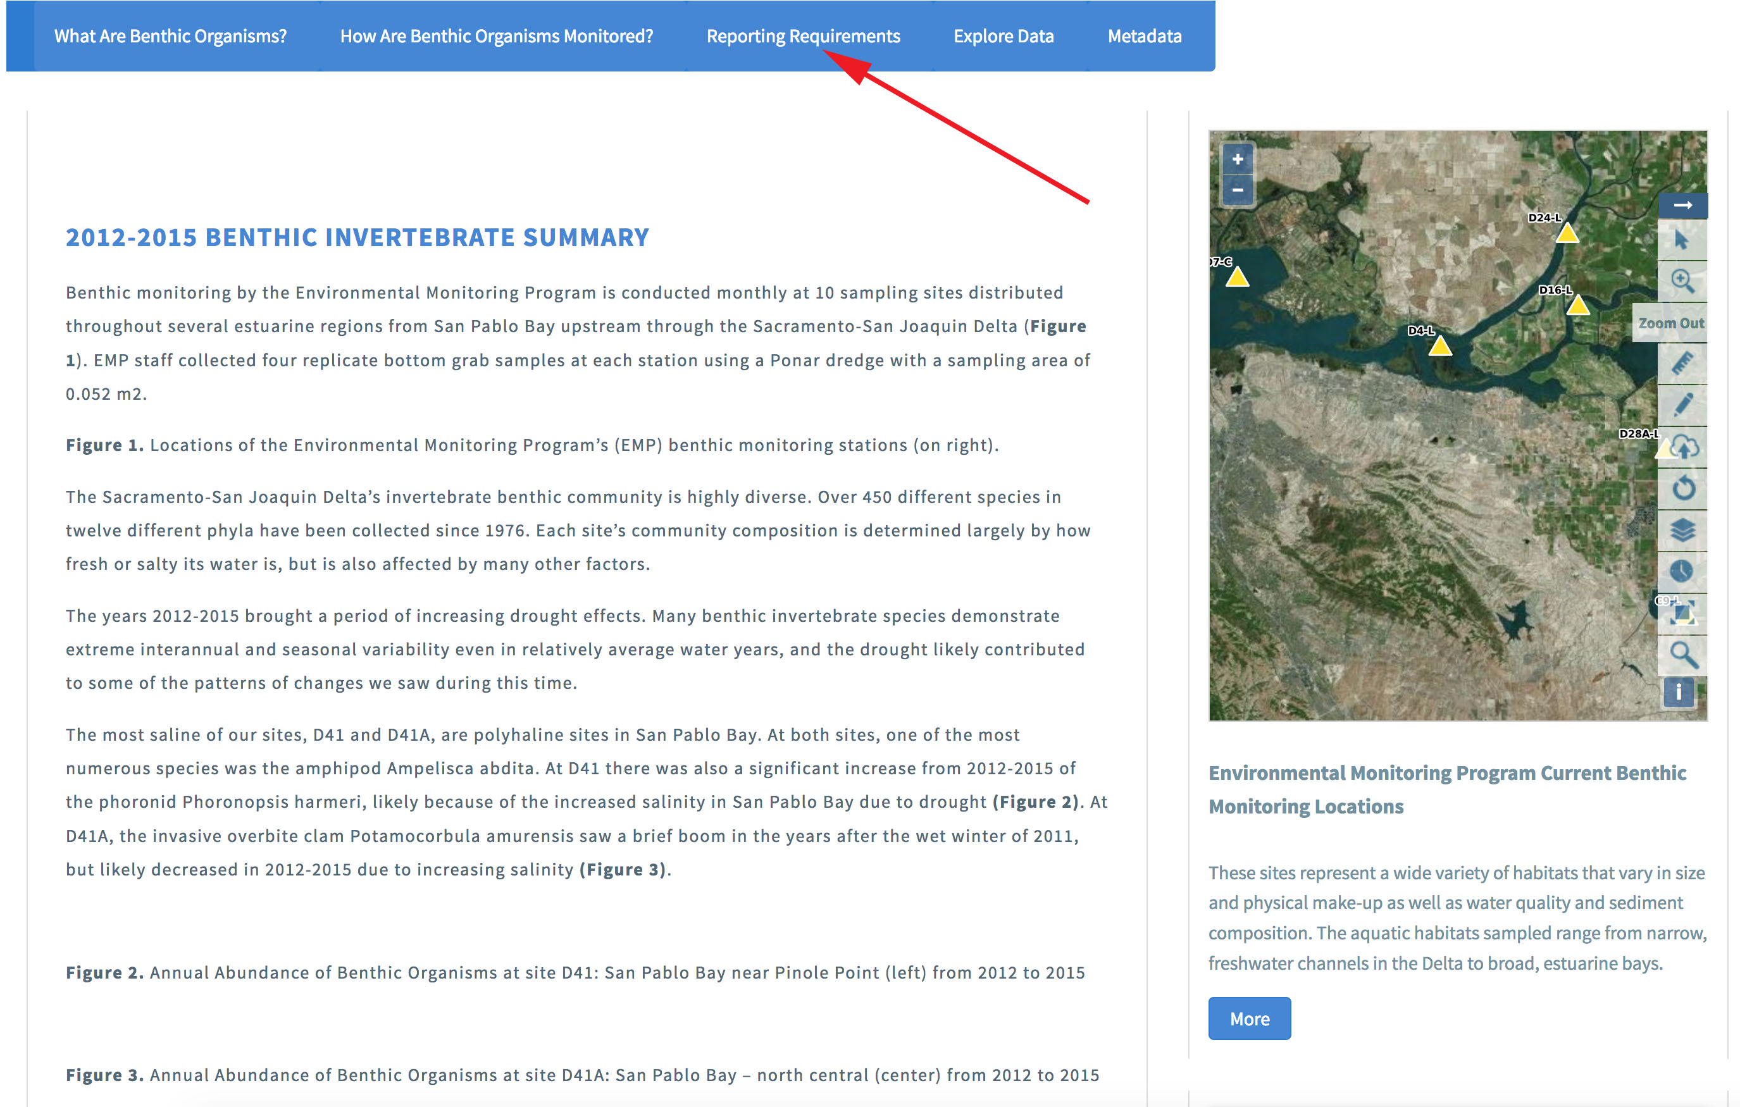Click the map search magnifier icon
The image size is (1740, 1107).
click(x=1683, y=655)
